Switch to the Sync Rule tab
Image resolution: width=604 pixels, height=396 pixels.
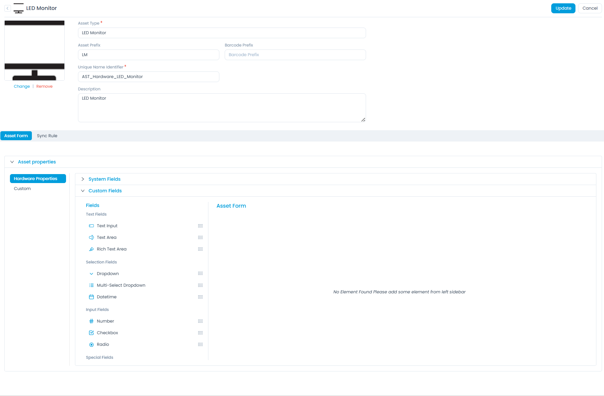pos(47,136)
